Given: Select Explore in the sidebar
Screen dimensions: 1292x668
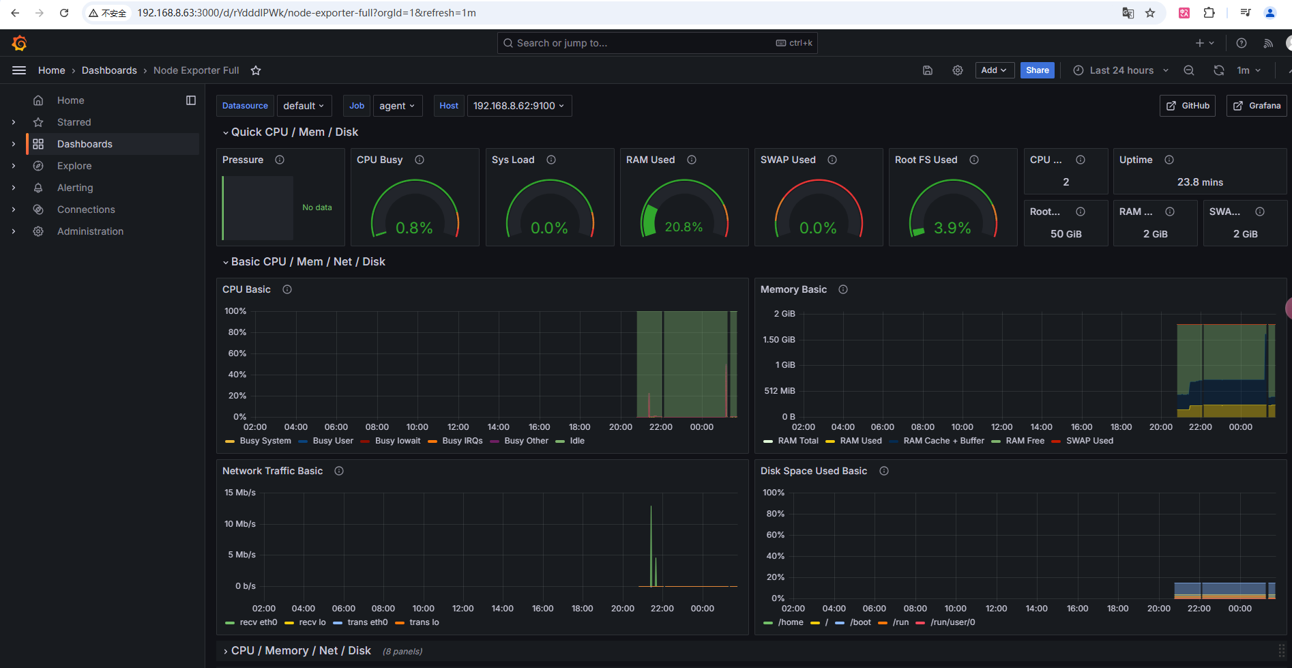Looking at the screenshot, I should click(x=74, y=166).
